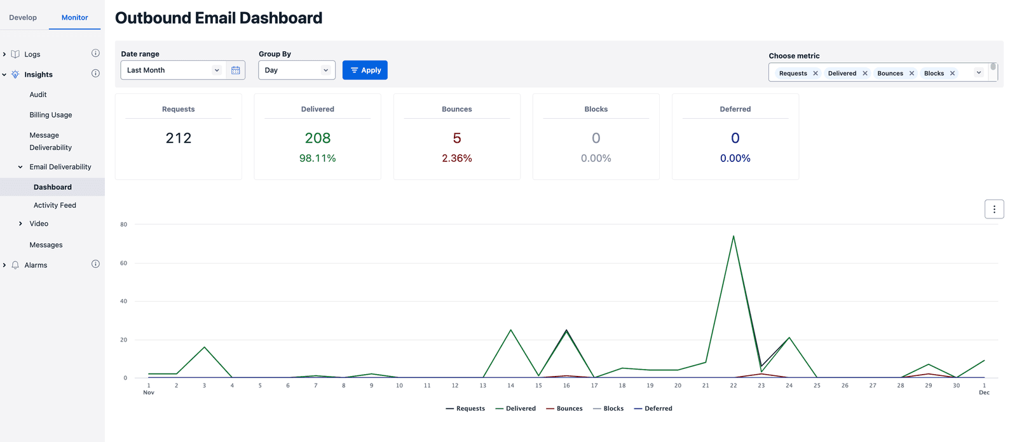Screen dimensions: 1017x442
Task: Click the calendar icon in Date range
Action: 235,70
